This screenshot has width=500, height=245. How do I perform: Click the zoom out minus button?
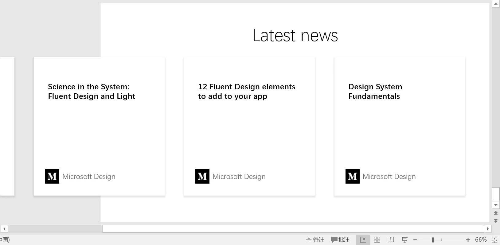(415, 240)
